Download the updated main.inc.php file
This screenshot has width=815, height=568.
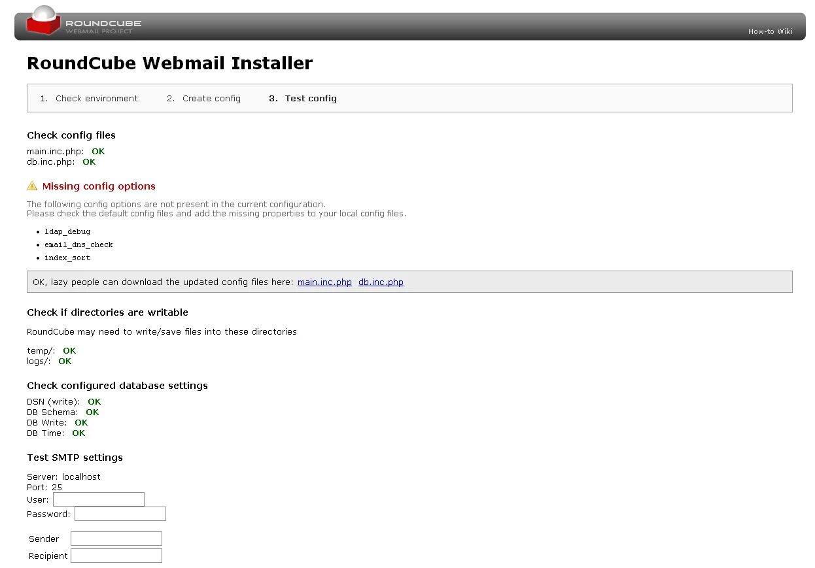click(x=324, y=282)
